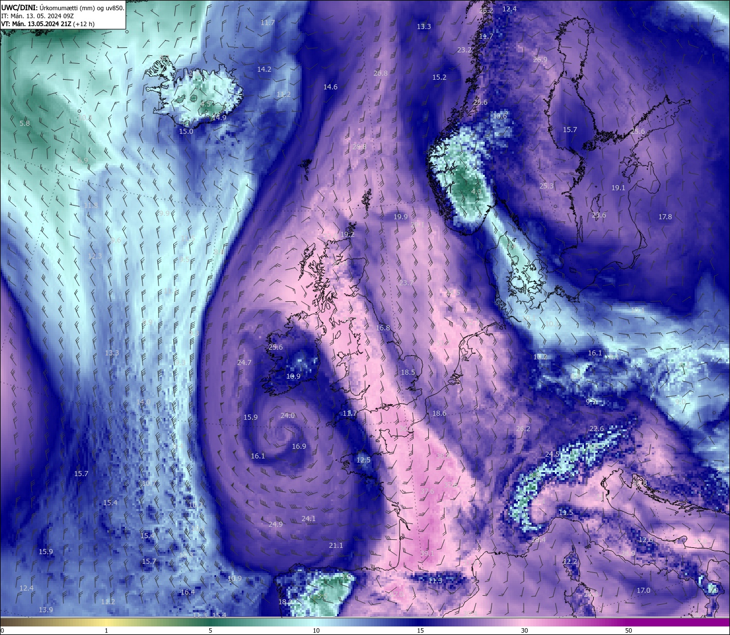
Task: Click the 30 label on the colour scale
Action: coord(524,630)
